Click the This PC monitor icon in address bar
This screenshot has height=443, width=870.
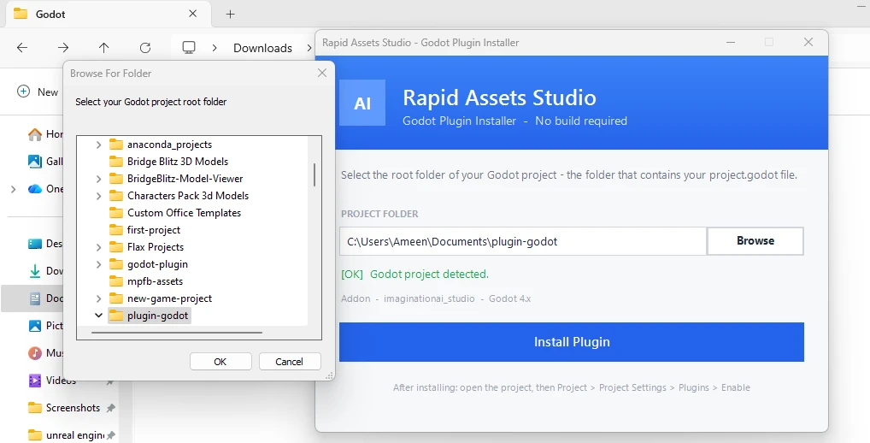pos(189,48)
